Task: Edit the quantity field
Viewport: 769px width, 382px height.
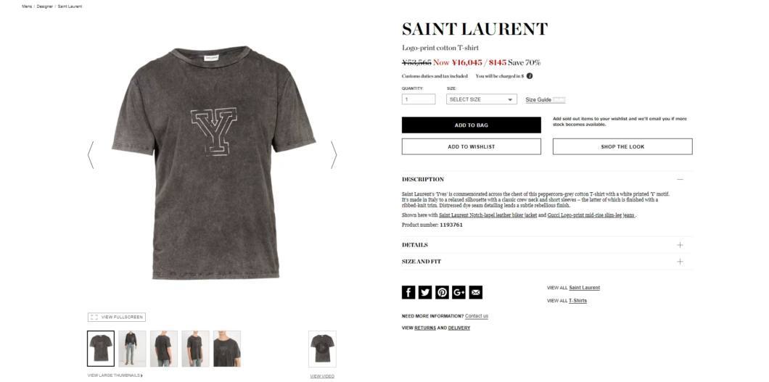Action: pyautogui.click(x=419, y=99)
